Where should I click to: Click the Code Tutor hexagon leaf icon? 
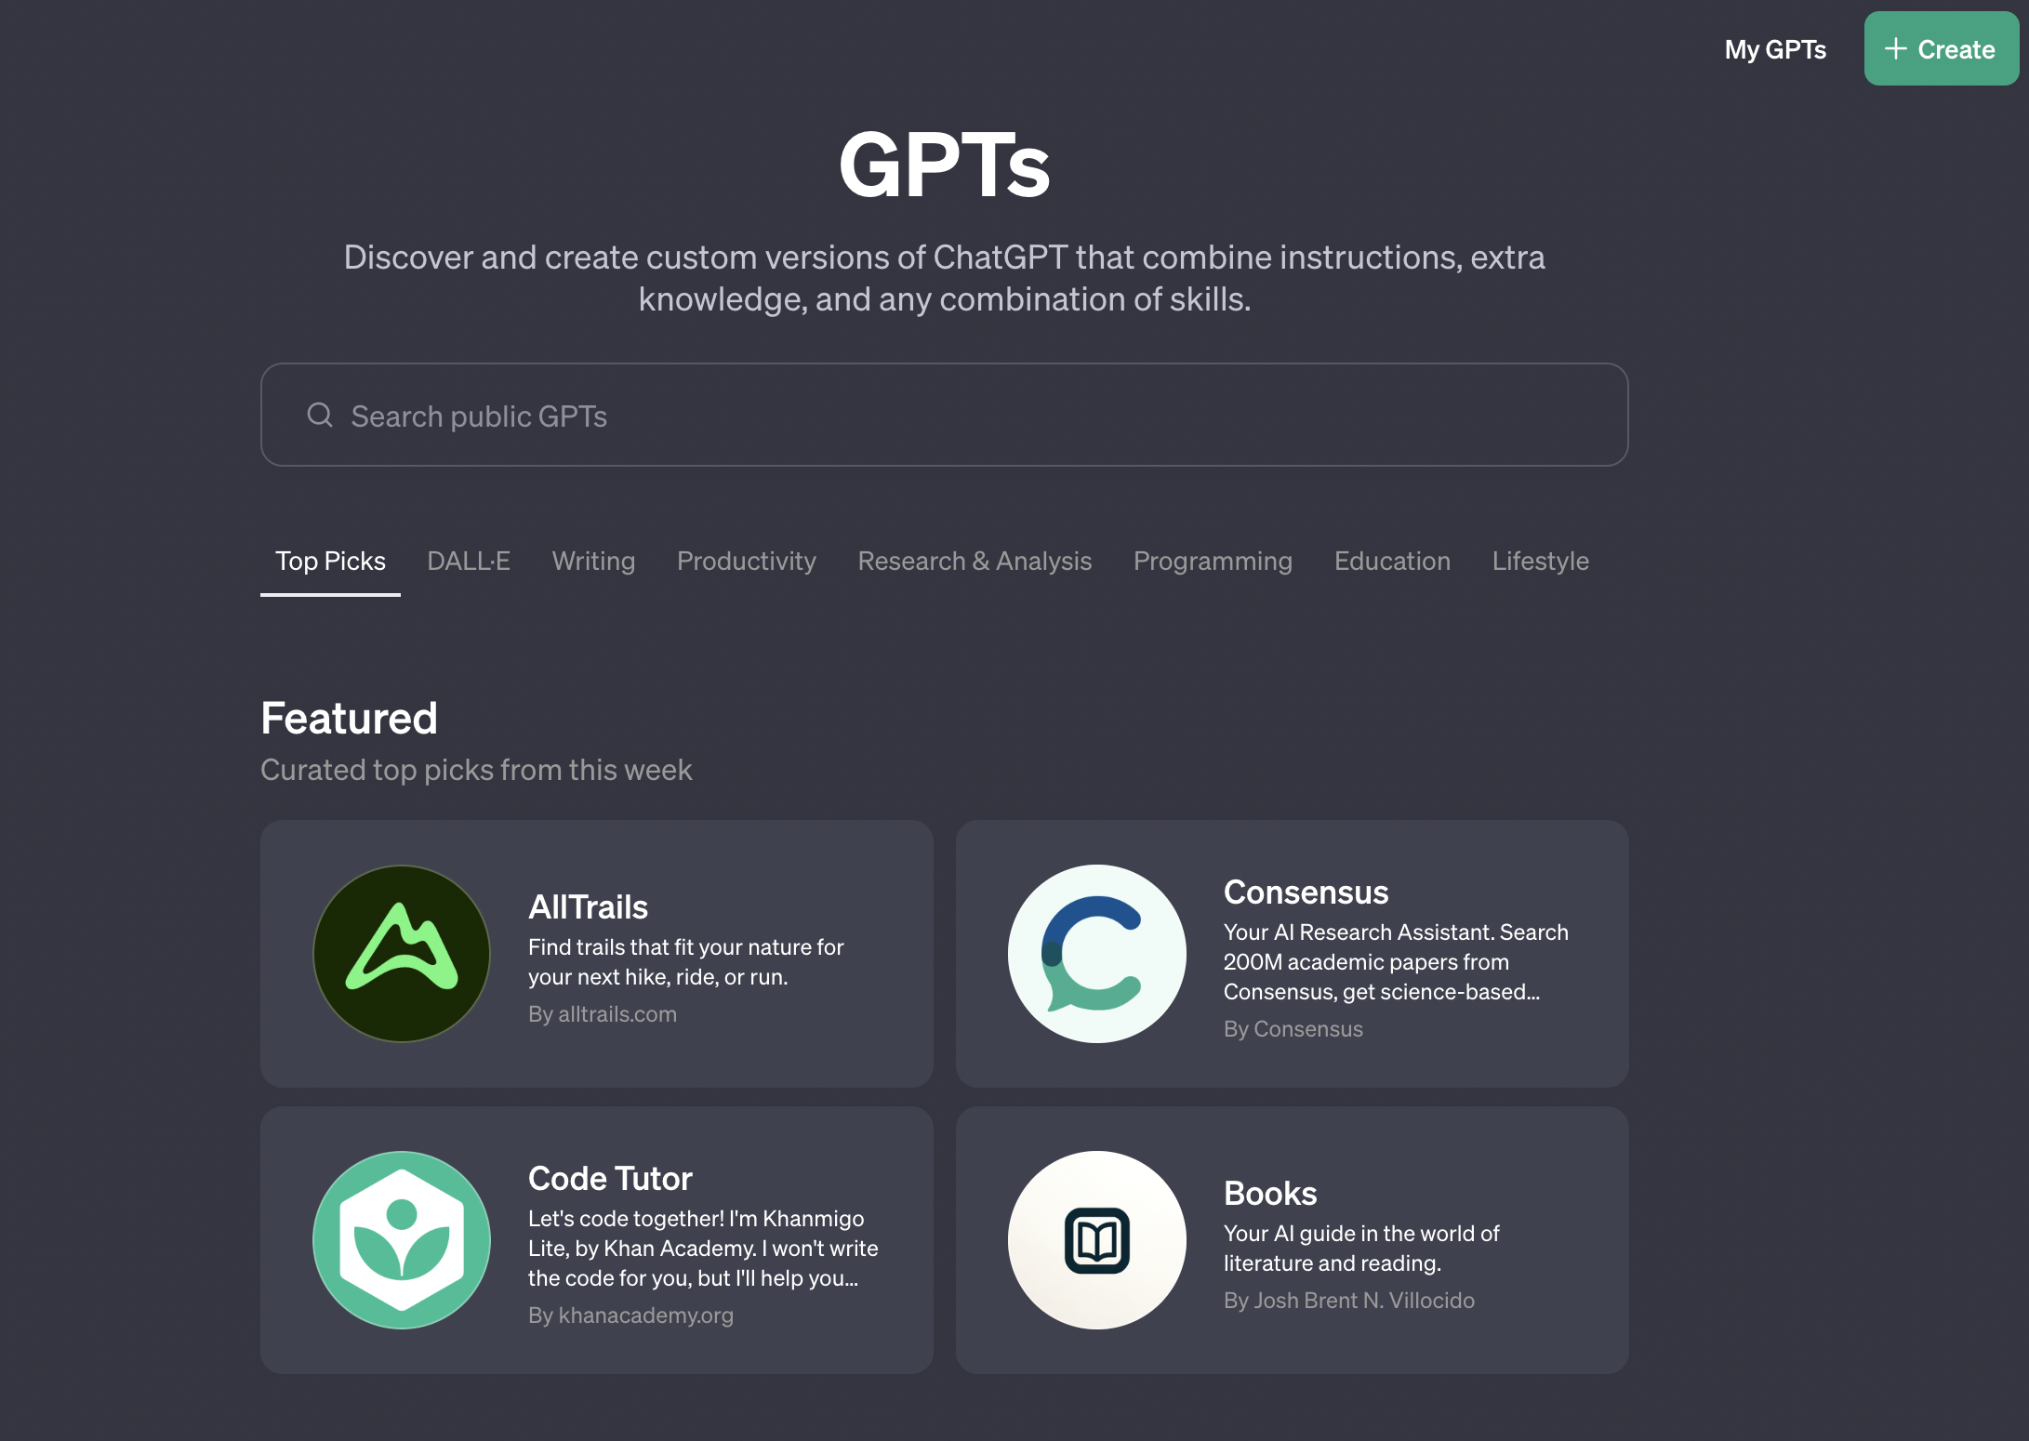pyautogui.click(x=401, y=1241)
